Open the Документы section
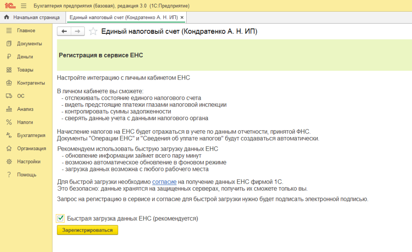The image size is (412, 252). point(29,43)
